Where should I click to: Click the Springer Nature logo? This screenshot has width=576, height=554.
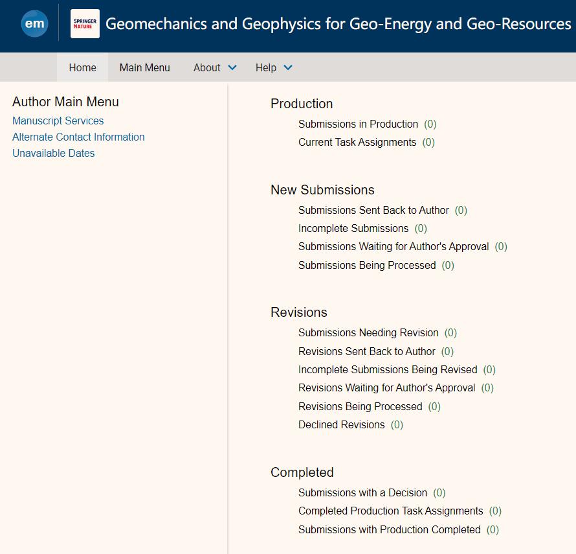point(85,24)
